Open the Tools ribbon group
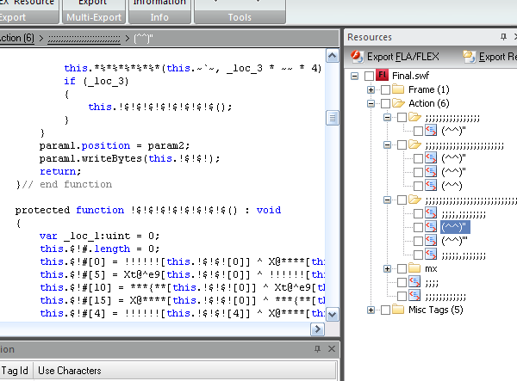Screen dimensions: 517x381 [x=240, y=17]
